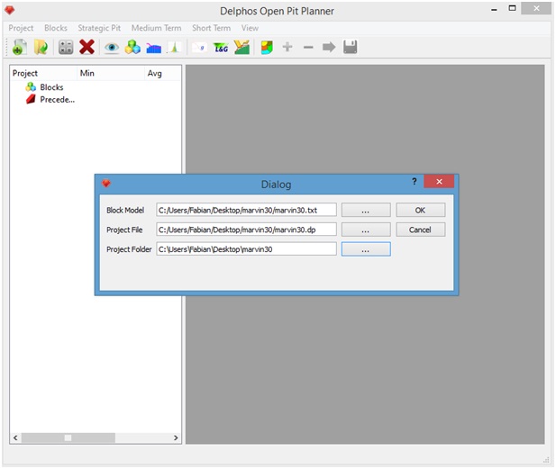Screen dimensions: 556x469
Task: Click the save floppy disk icon
Action: click(350, 47)
